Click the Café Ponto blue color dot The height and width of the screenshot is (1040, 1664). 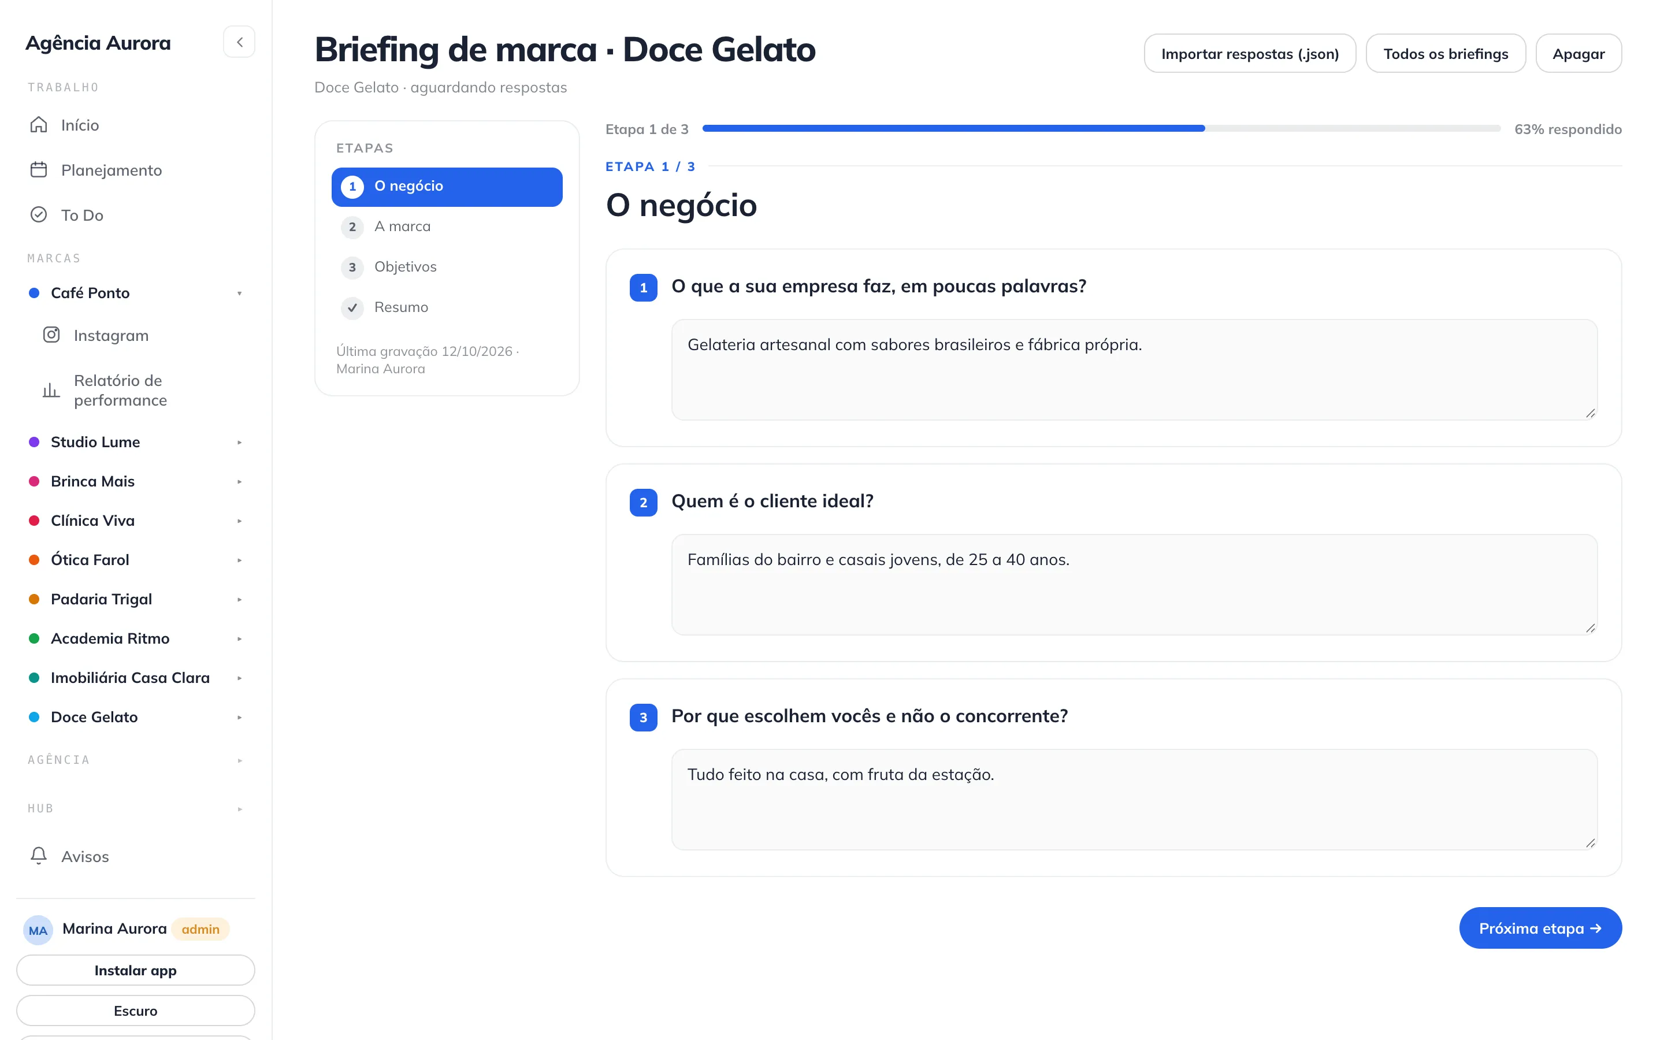pyautogui.click(x=34, y=293)
